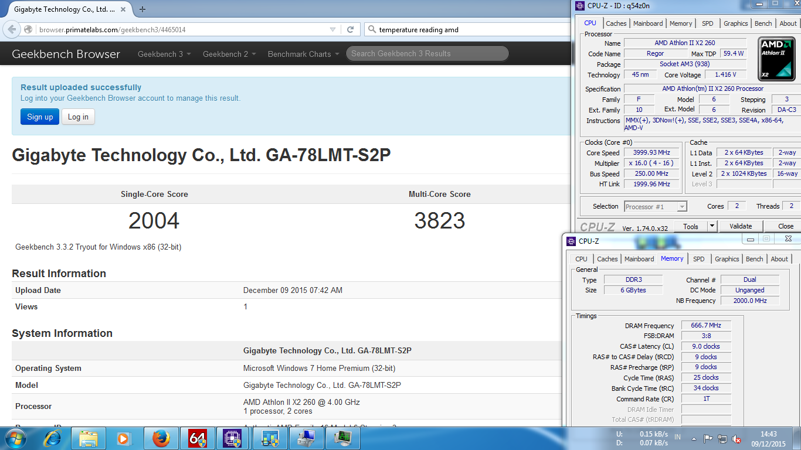
Task: Click the Validate button in CPU-Z
Action: (741, 226)
